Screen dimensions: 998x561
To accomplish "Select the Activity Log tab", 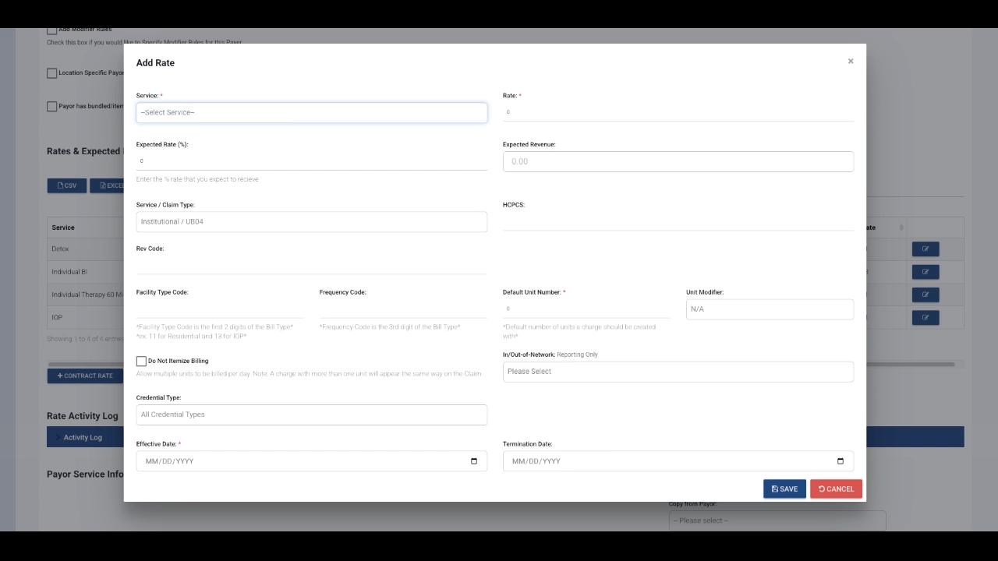I will 83,436.
